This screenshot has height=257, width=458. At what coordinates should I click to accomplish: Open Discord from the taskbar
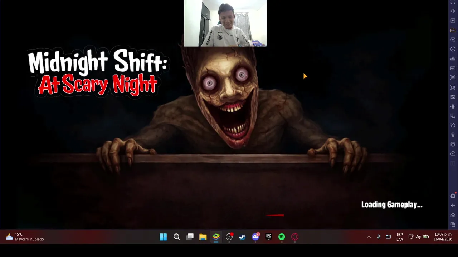(255, 237)
